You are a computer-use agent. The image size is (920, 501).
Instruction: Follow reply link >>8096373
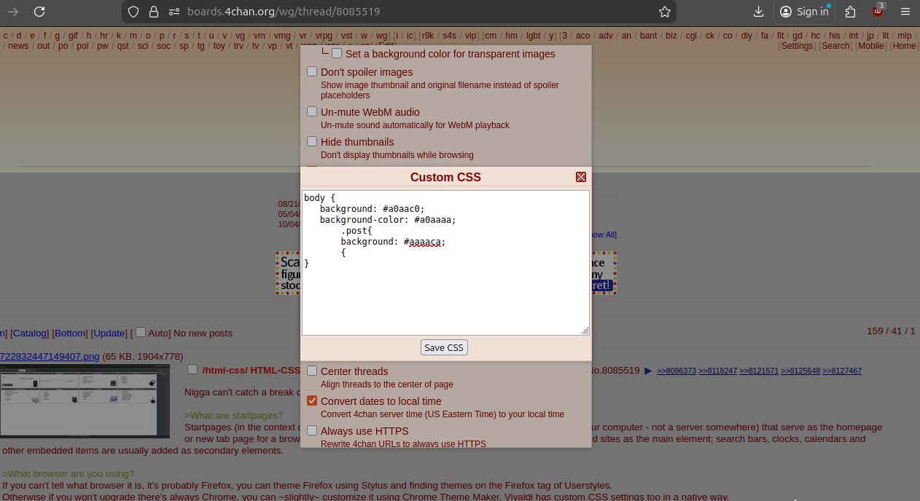[677, 371]
